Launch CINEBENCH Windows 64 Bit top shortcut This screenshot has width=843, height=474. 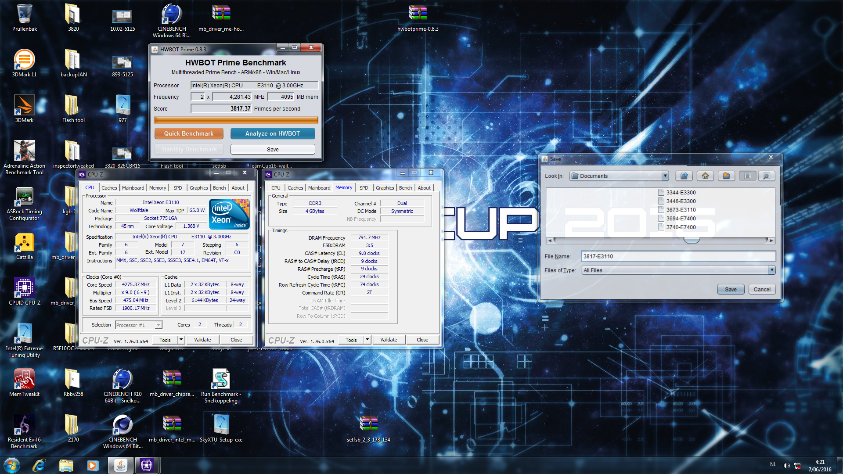coord(172,20)
